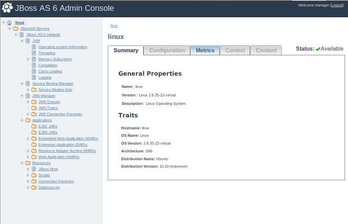This screenshot has width=348, height=224.
Task: Open the Configuration tab
Action: pos(167,50)
